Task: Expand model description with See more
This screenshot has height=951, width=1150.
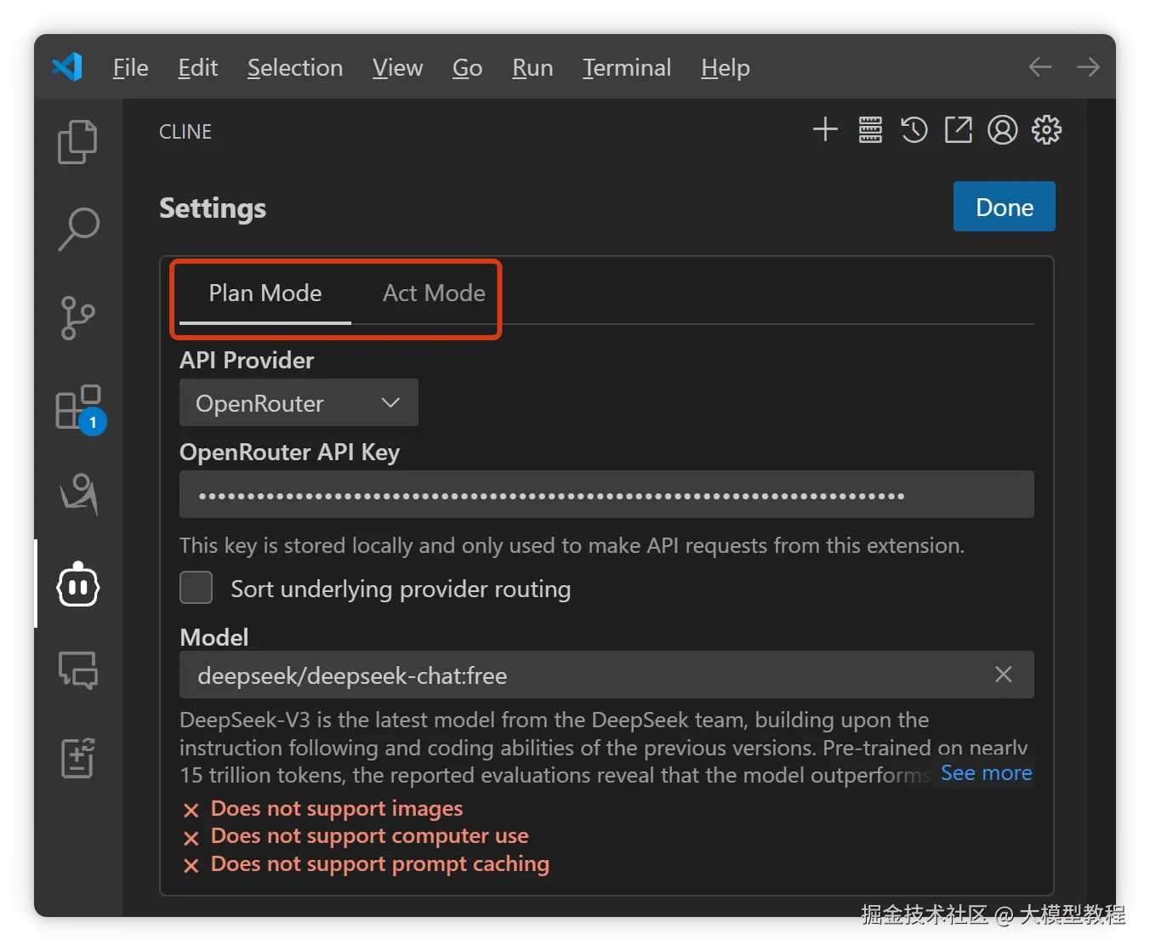Action: pyautogui.click(x=986, y=773)
